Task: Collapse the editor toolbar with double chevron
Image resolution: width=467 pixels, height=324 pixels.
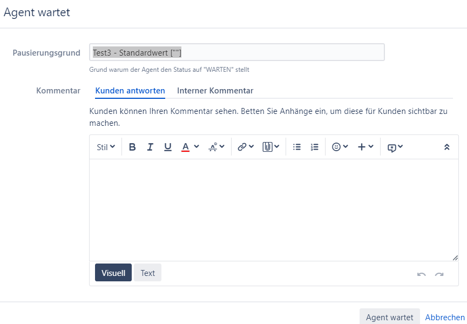Action: click(446, 147)
